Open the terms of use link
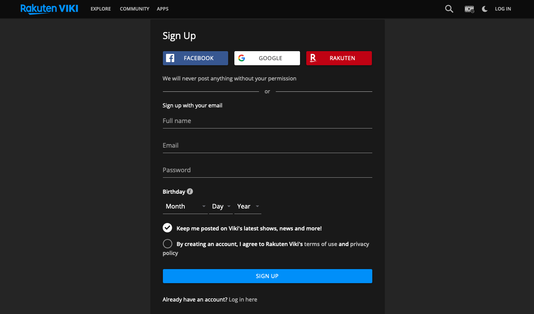The width and height of the screenshot is (534, 314). tap(321, 244)
